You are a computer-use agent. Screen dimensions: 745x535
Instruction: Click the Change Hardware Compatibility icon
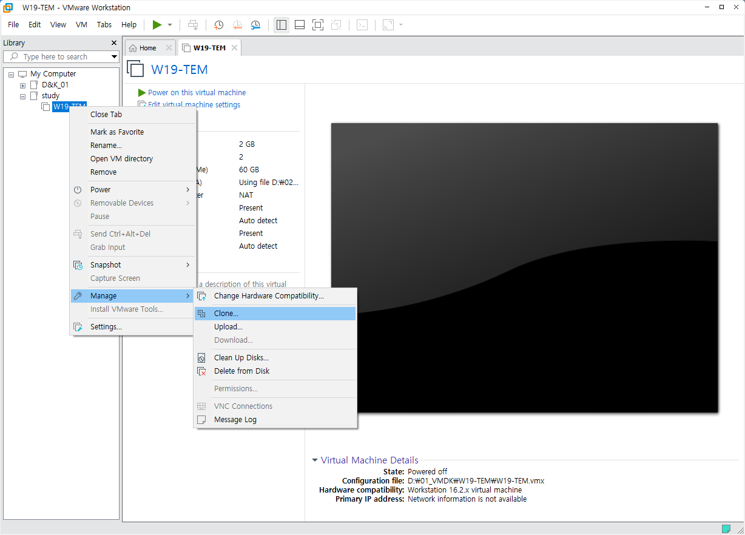(x=201, y=296)
